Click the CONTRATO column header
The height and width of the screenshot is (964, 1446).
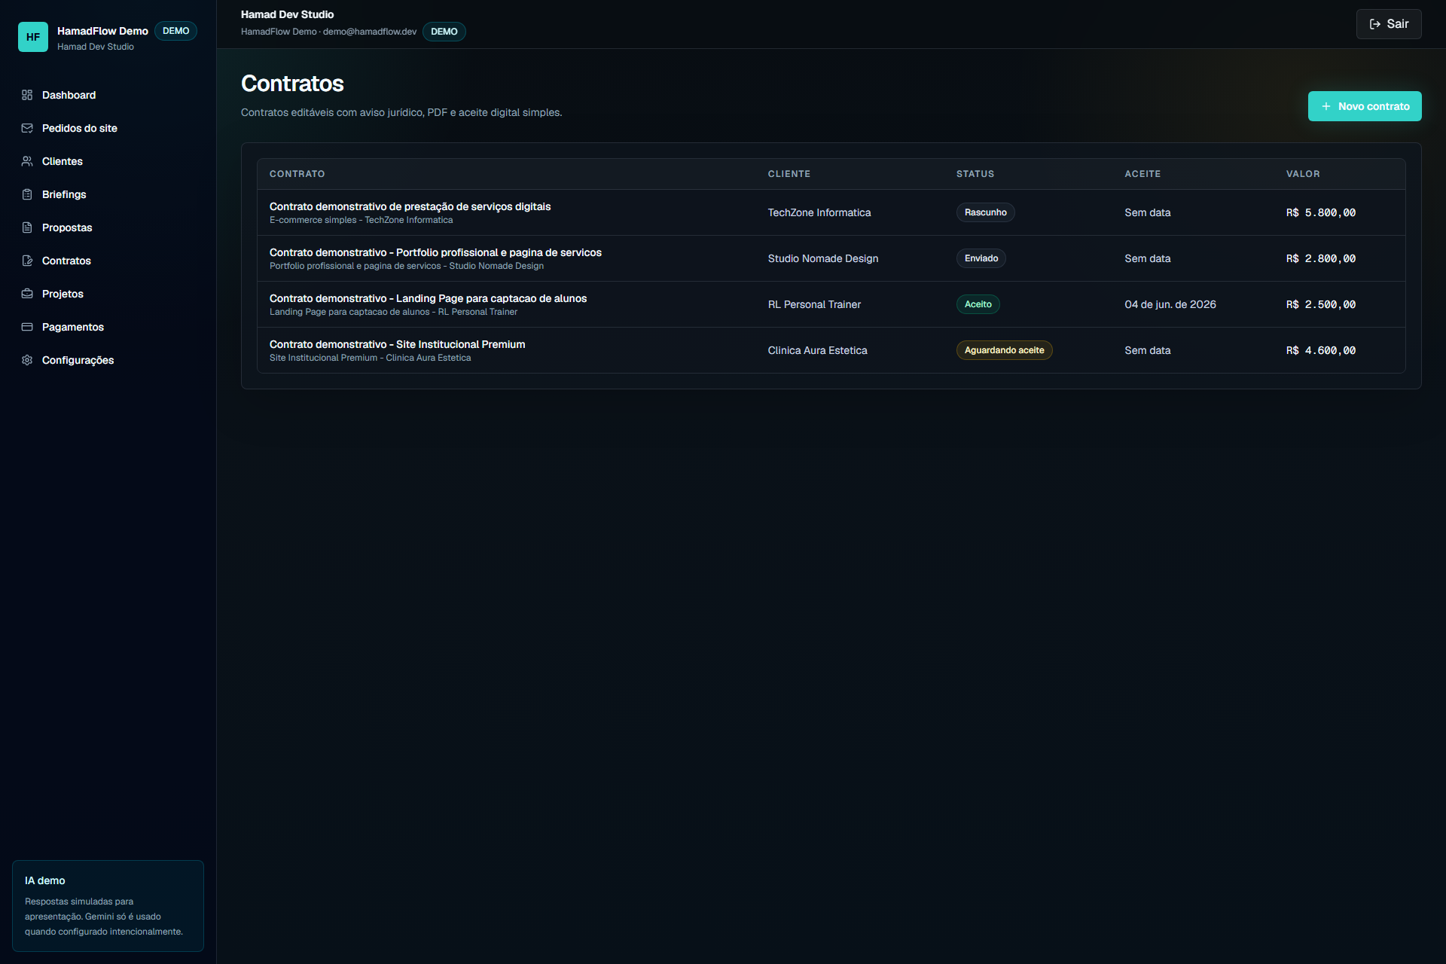[x=297, y=174]
